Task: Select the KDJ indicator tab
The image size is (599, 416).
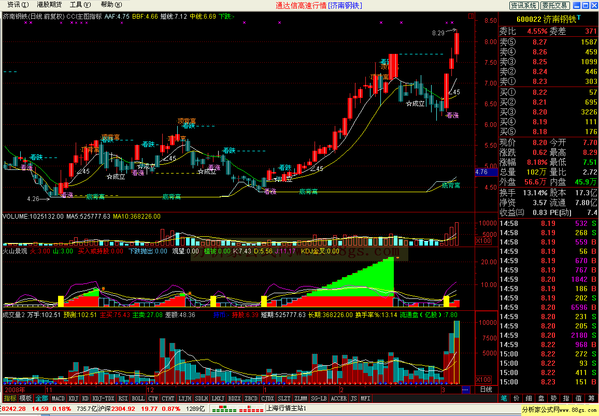Action: pos(74,398)
